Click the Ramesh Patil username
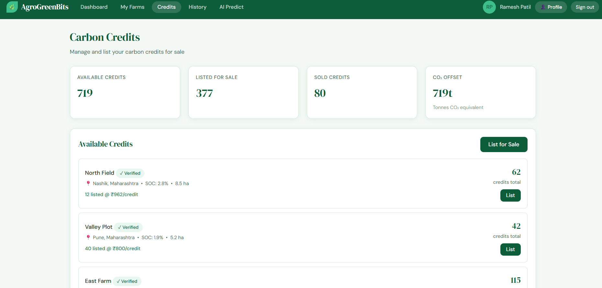This screenshot has width=602, height=288. click(x=515, y=7)
